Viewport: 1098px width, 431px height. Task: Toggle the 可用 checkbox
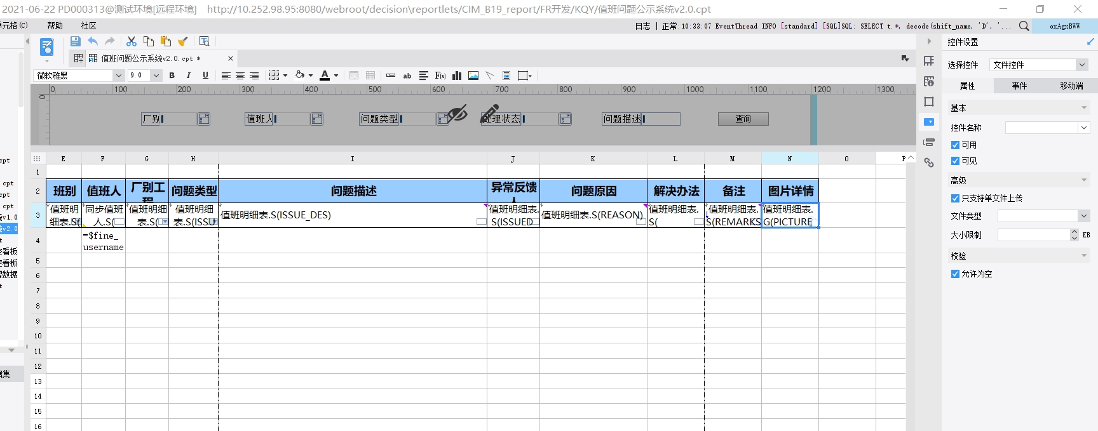[x=955, y=145]
